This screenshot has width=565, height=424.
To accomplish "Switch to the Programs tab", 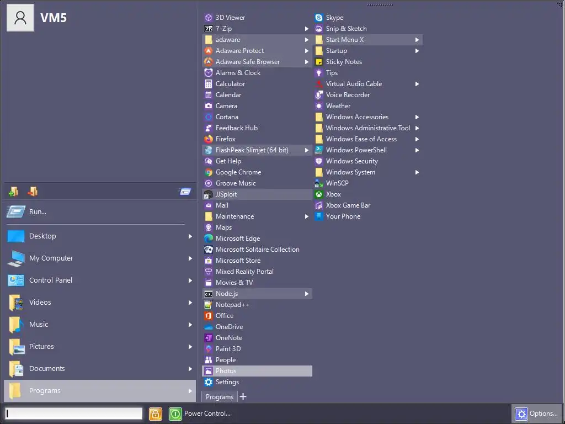I will click(x=220, y=396).
